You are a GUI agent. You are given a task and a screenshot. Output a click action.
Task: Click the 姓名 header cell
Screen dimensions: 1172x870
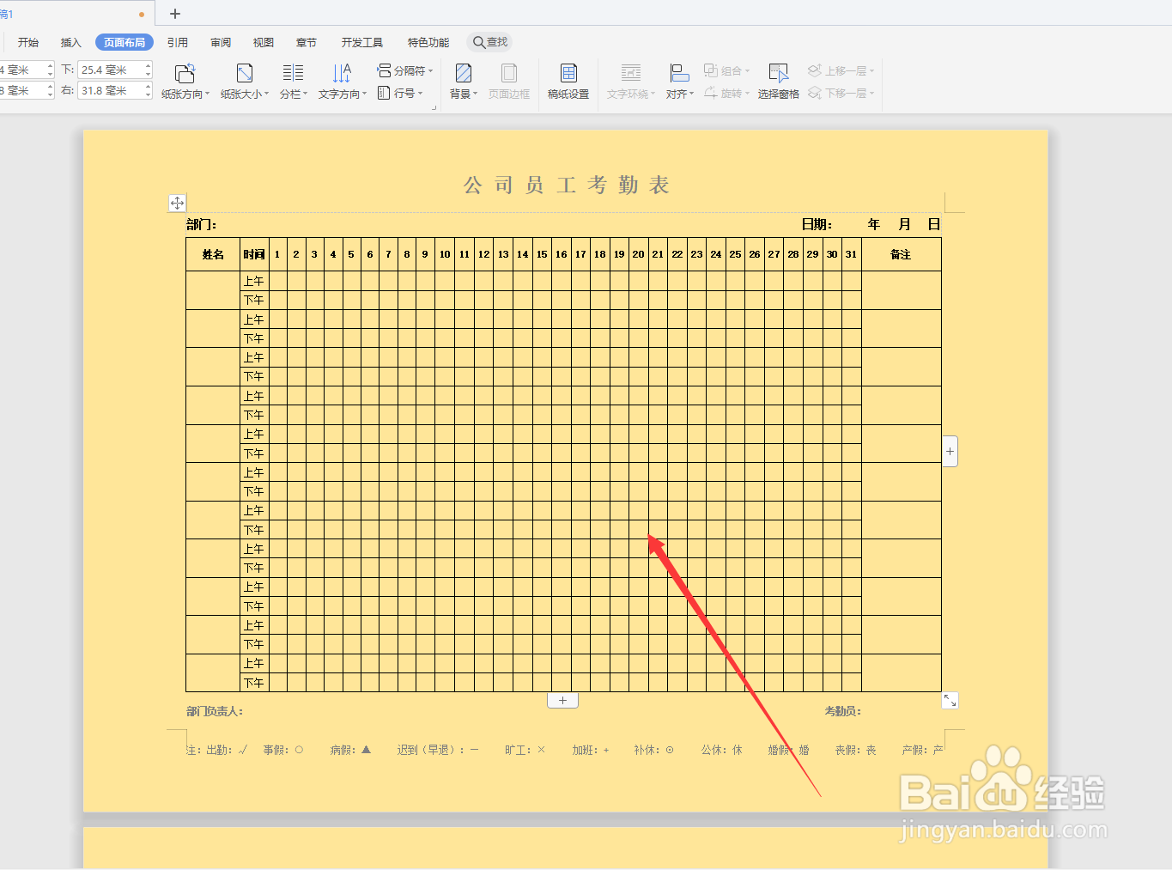pos(213,254)
